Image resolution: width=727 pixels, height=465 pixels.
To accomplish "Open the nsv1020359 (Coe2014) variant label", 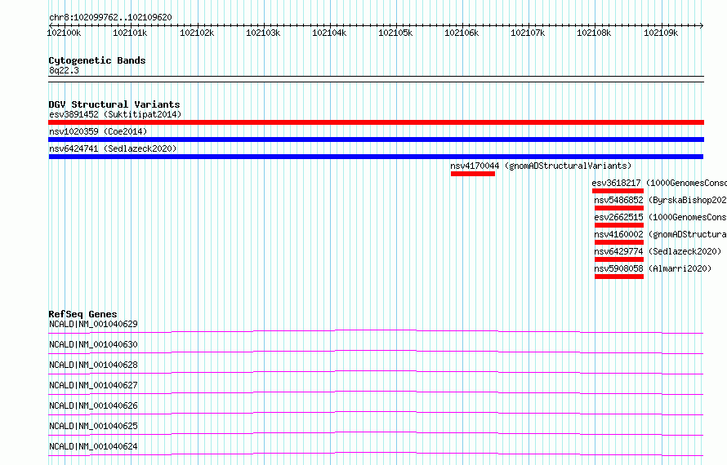I will click(98, 131).
